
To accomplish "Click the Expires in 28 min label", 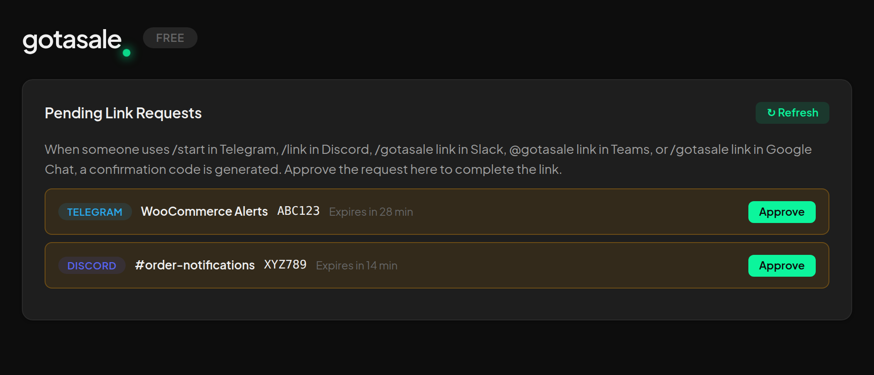I will [x=371, y=212].
